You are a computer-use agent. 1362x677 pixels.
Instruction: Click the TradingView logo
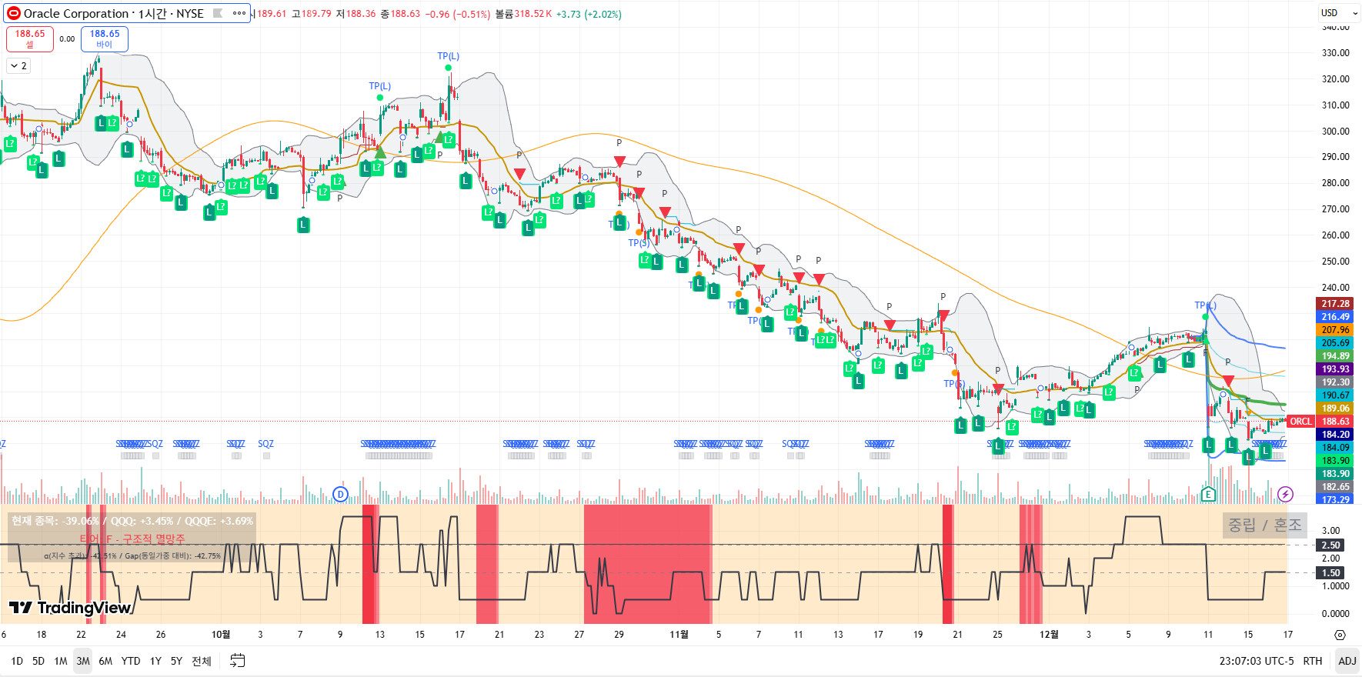click(70, 608)
